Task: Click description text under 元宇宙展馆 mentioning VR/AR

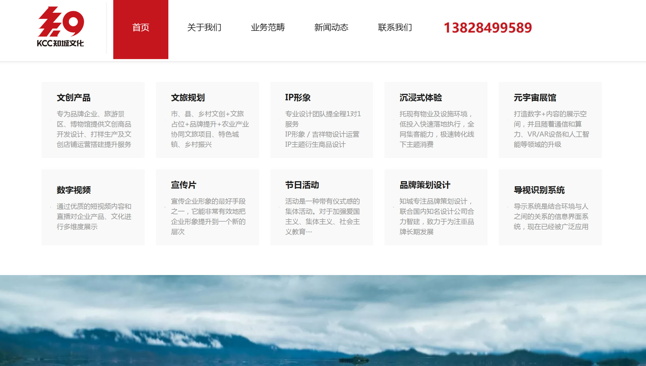Action: point(551,134)
